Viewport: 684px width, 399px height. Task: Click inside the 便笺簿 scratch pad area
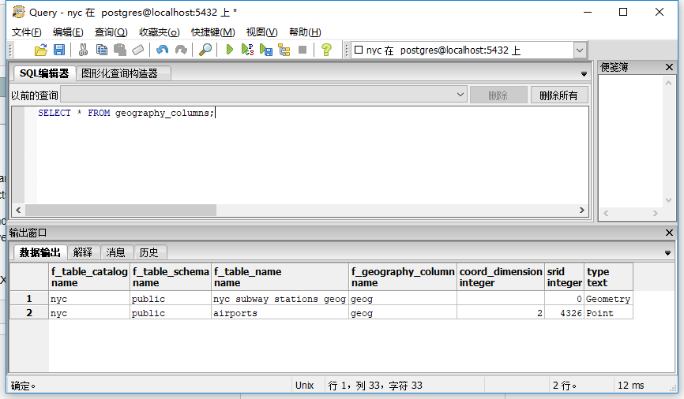(630, 142)
